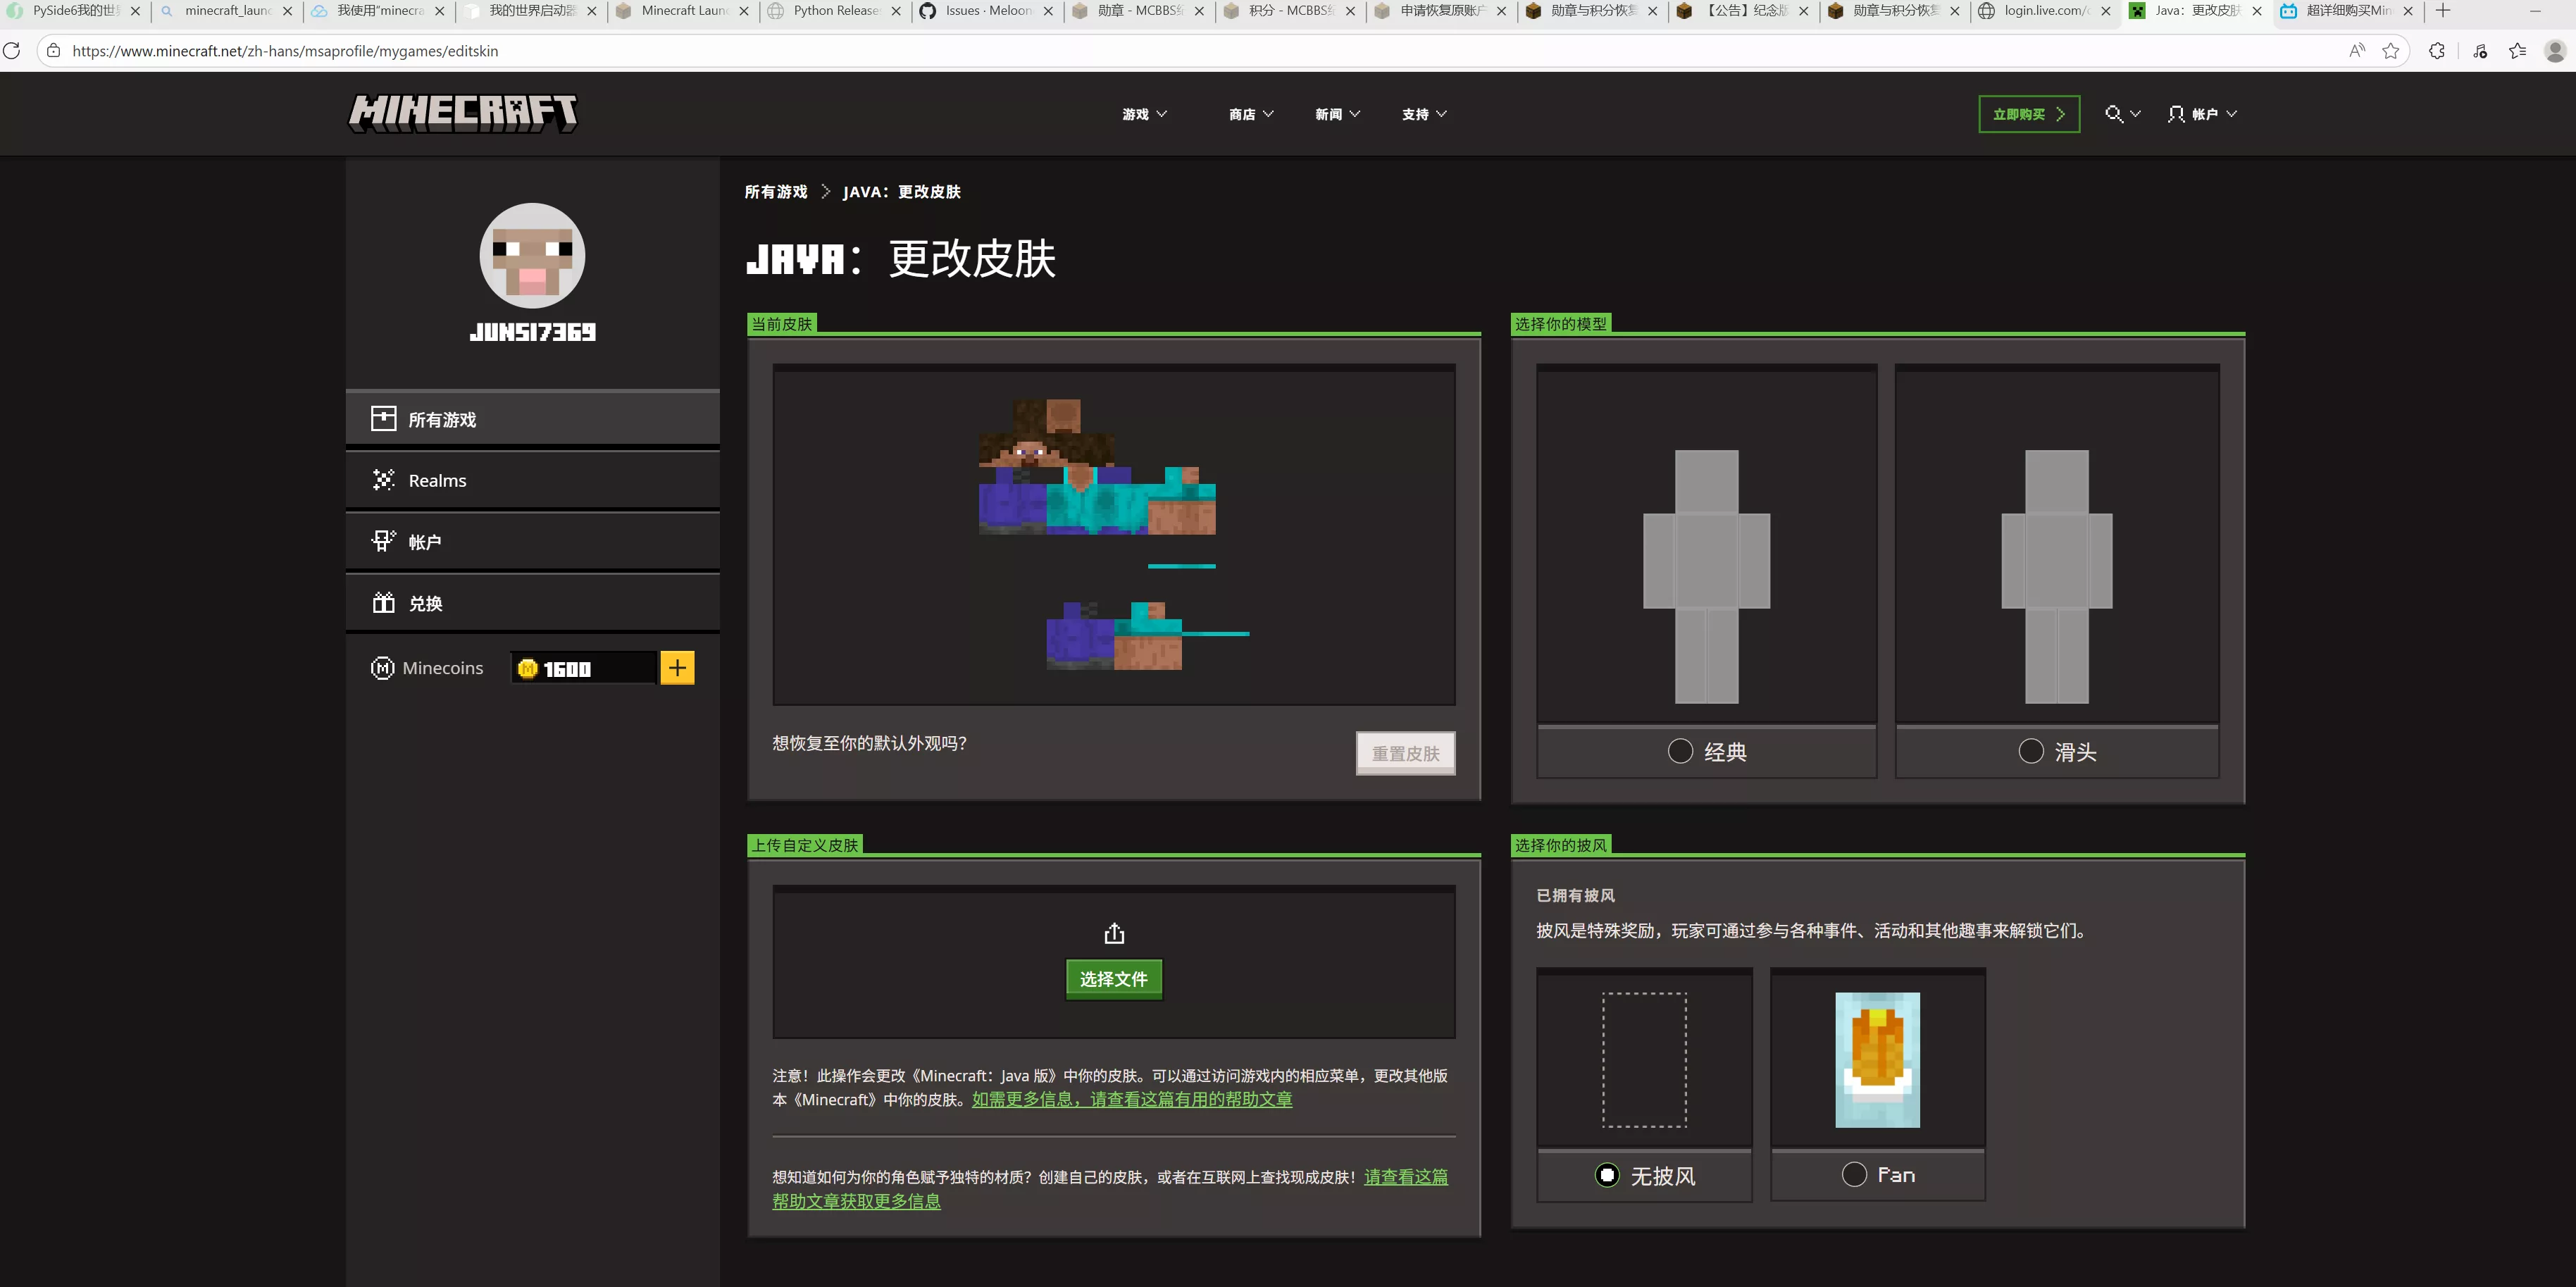Switch to the 我使用"minecra cloud tab
The height and width of the screenshot is (1287, 2576).
pos(378,11)
